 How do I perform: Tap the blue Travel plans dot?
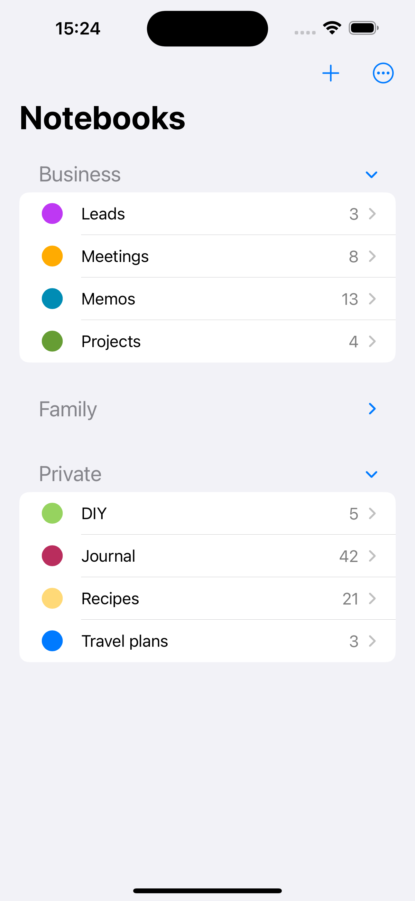click(x=52, y=641)
